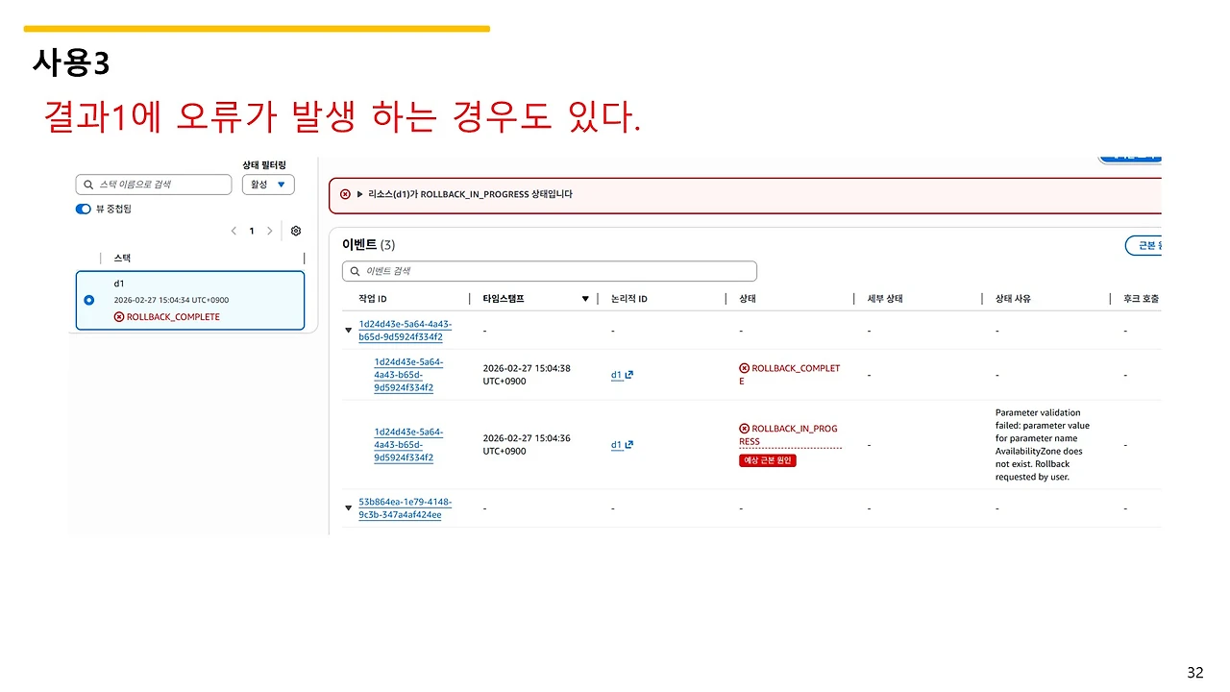This screenshot has width=1230, height=692.
Task: Select the d1 stack radio button
Action: point(88,298)
